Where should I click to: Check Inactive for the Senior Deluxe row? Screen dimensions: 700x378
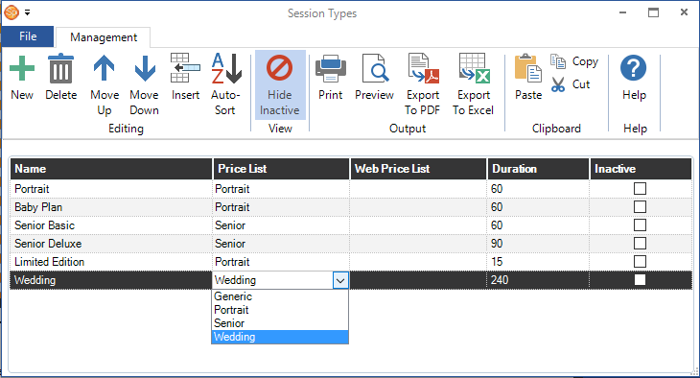point(640,244)
